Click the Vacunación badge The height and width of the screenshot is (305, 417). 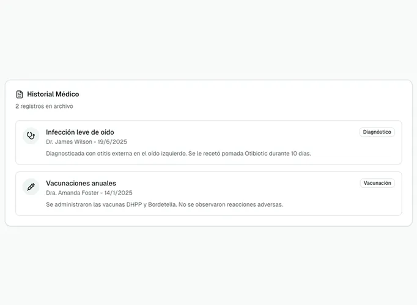(377, 183)
